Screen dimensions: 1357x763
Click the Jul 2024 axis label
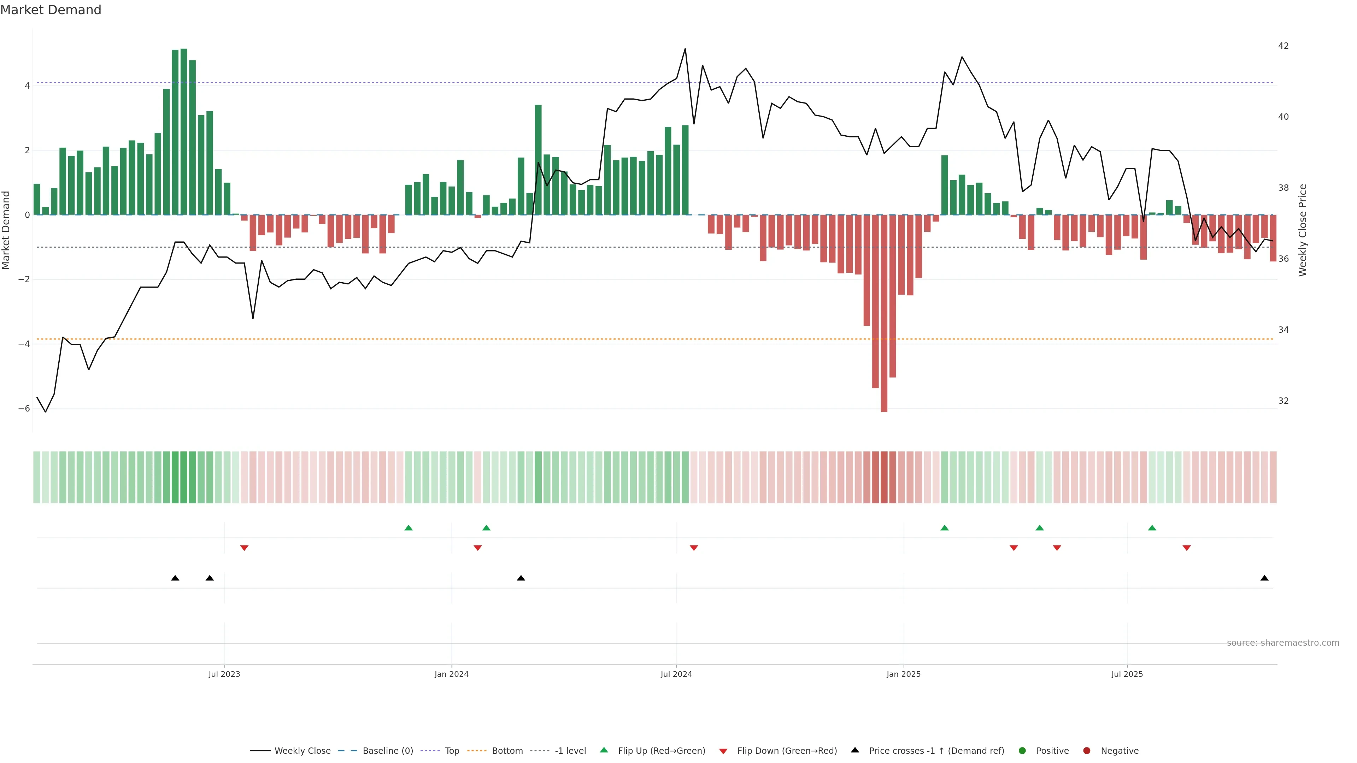676,674
